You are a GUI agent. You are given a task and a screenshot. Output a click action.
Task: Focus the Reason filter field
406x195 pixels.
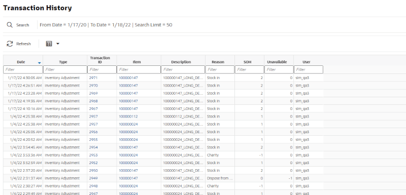pos(220,69)
